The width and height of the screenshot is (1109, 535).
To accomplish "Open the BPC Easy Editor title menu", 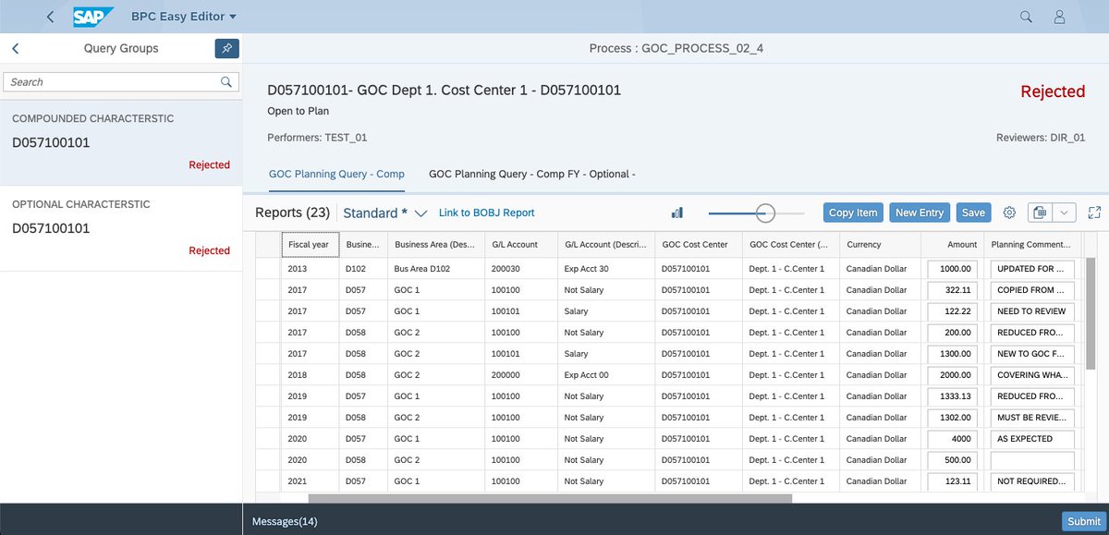I will point(184,17).
